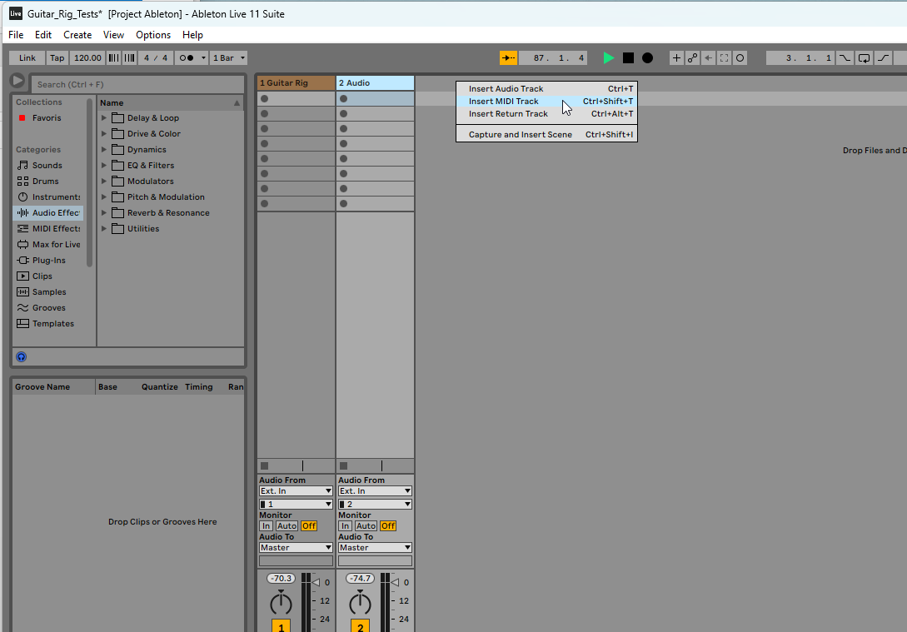Click the Guitar Rig track's clip stop button
This screenshot has width=907, height=632.
tap(264, 466)
